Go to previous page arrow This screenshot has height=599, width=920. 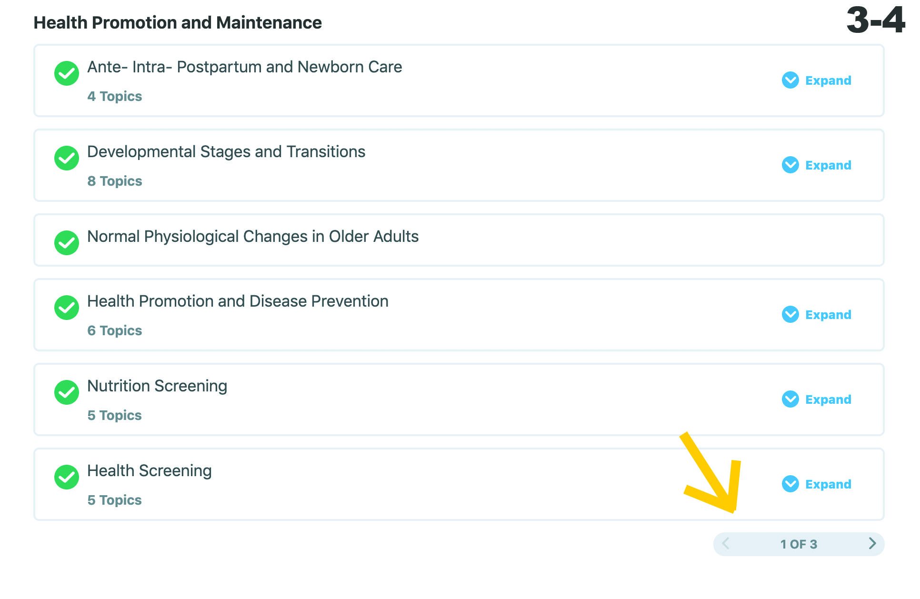tap(726, 543)
